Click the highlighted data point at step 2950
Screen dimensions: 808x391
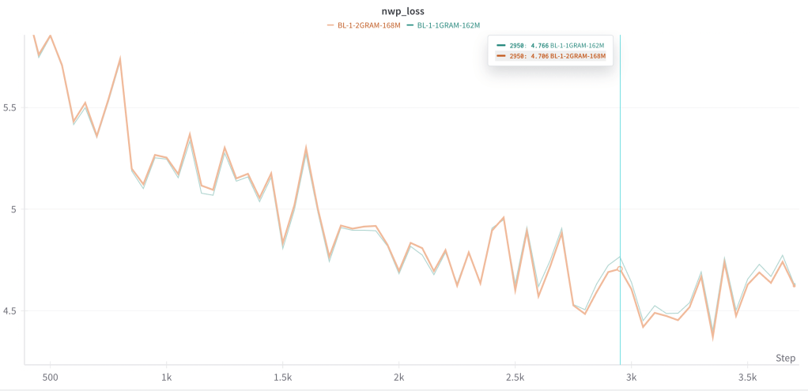coord(620,269)
